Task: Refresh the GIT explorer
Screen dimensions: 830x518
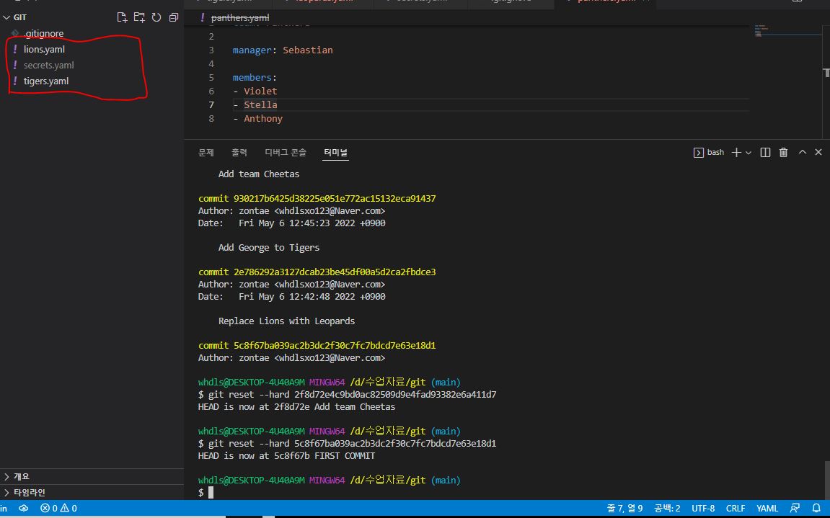Action: pos(156,17)
